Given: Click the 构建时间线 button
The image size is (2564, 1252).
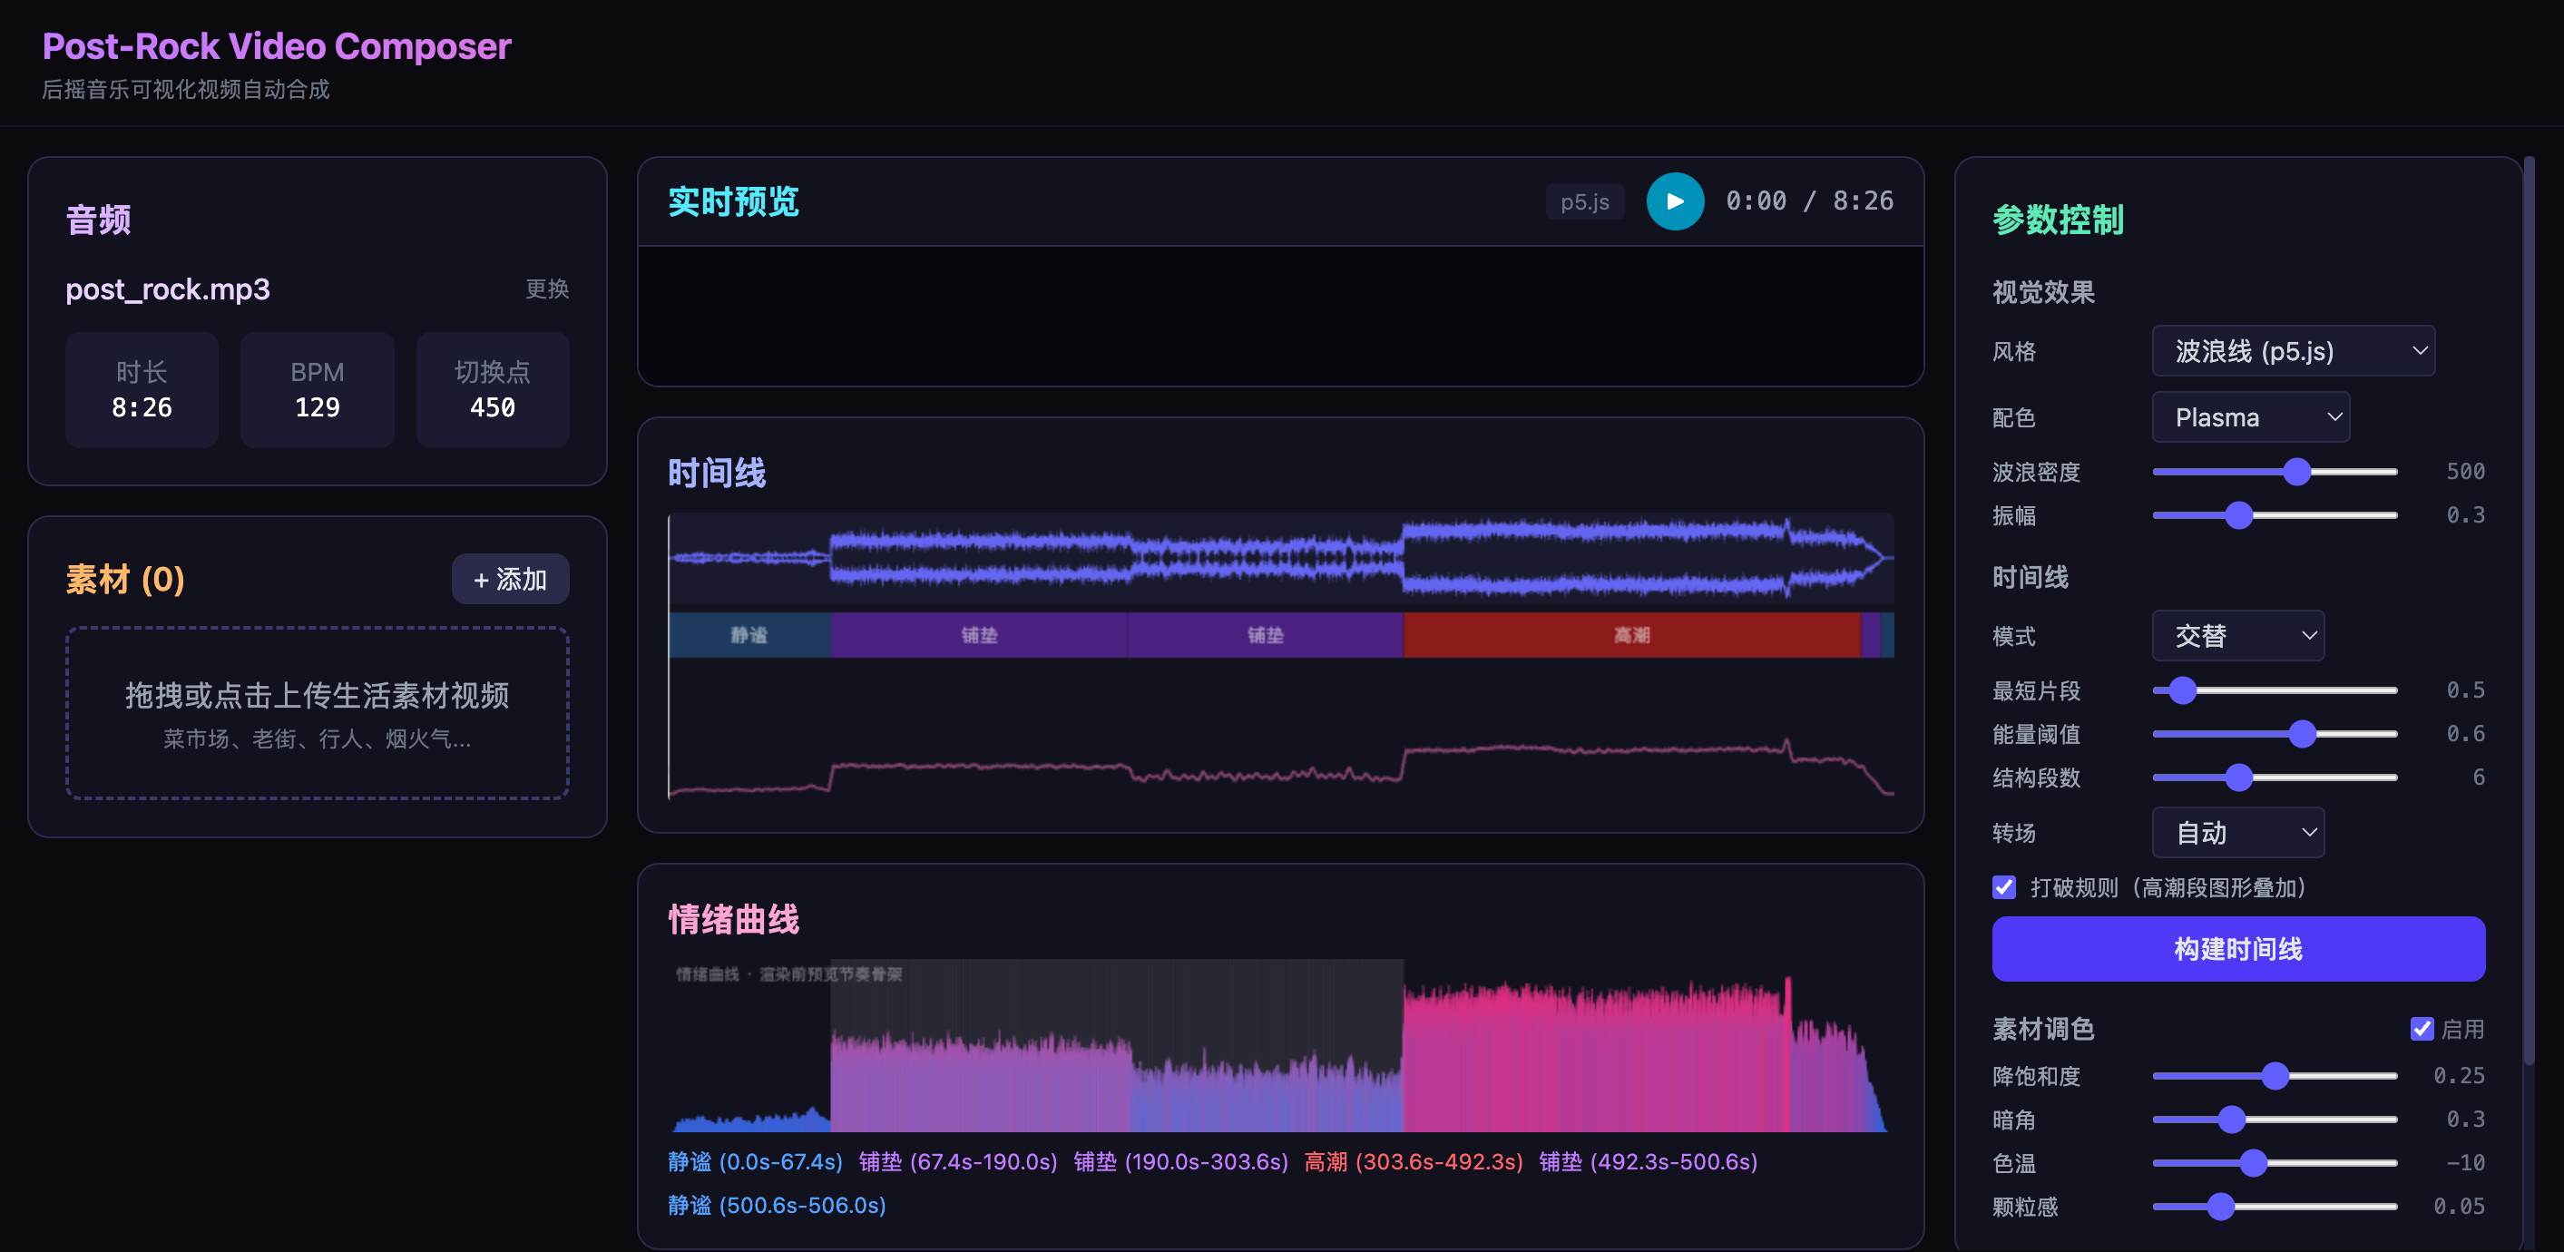Looking at the screenshot, I should pos(2237,948).
